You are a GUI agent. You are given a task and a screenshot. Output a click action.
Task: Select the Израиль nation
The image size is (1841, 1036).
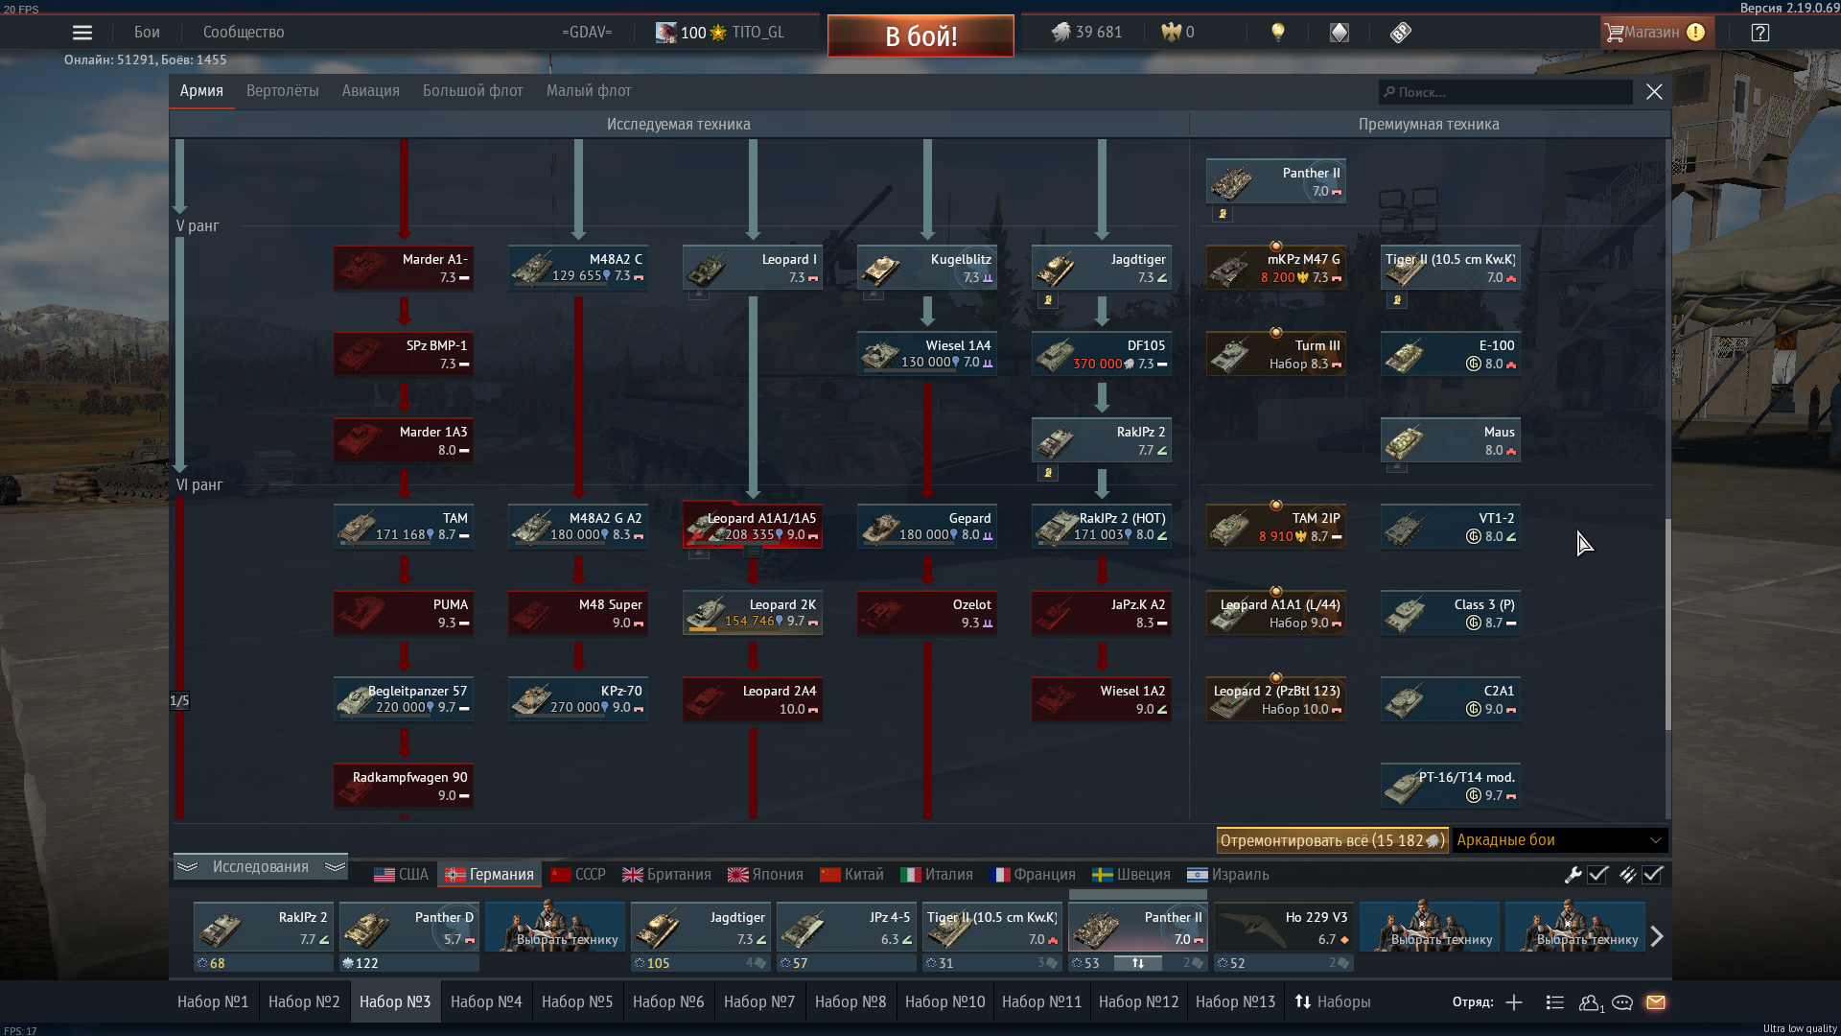click(x=1228, y=875)
